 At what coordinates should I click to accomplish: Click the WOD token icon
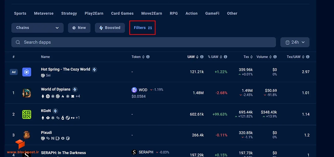coord(134,90)
